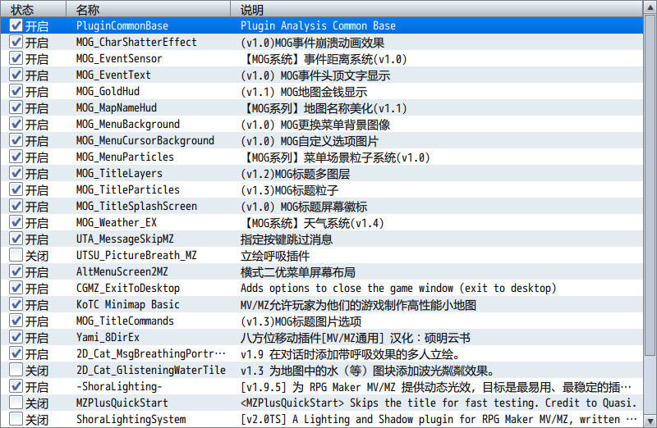This screenshot has width=657, height=428.
Task: Select the MOG_TitleLayers name
Action: click(x=119, y=173)
